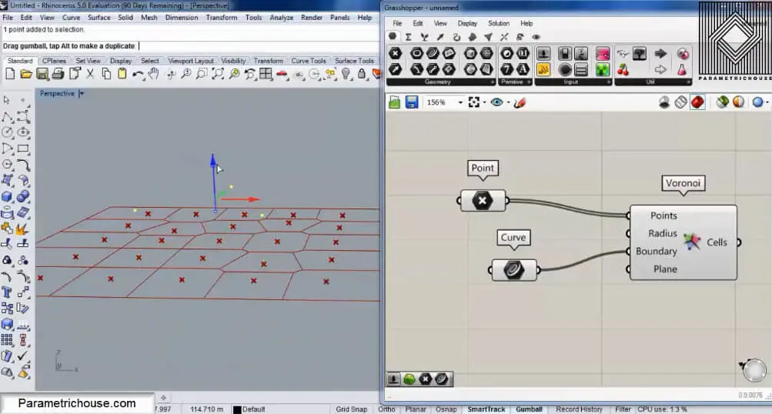Select the Circle tool in Rhino sidebar

click(7, 132)
